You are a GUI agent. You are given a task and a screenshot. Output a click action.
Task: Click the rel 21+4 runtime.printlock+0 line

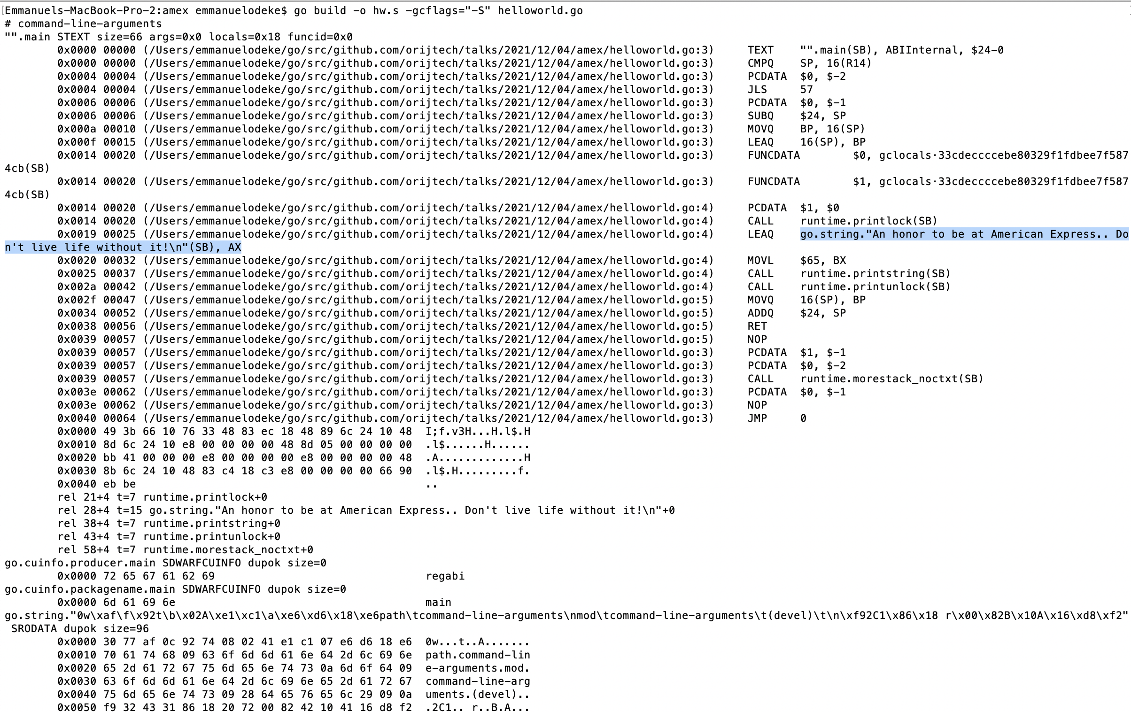pos(162,497)
